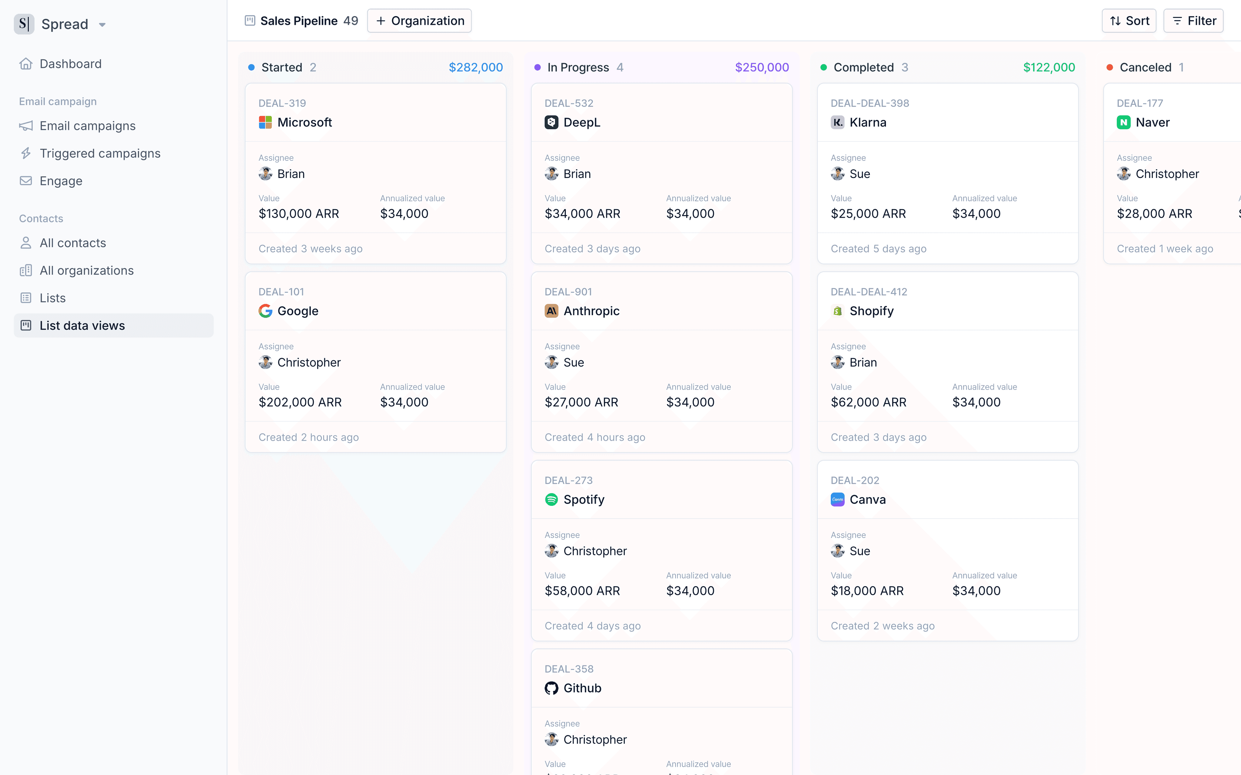Click the $202,000 ARR value

pyautogui.click(x=300, y=402)
